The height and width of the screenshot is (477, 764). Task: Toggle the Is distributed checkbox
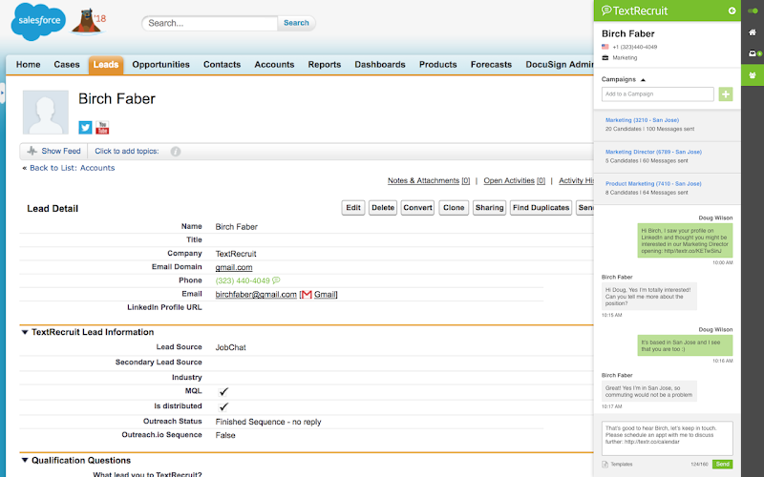(x=223, y=406)
